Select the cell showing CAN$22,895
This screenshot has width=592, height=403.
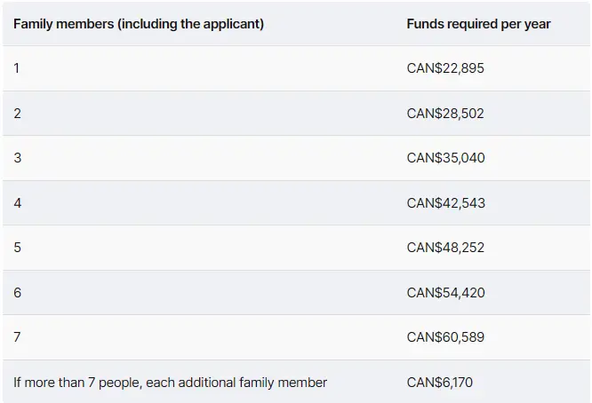445,68
